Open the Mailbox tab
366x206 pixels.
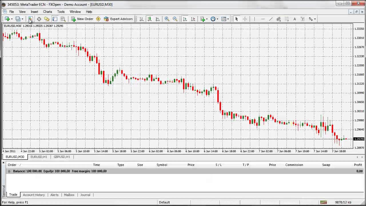coord(69,195)
